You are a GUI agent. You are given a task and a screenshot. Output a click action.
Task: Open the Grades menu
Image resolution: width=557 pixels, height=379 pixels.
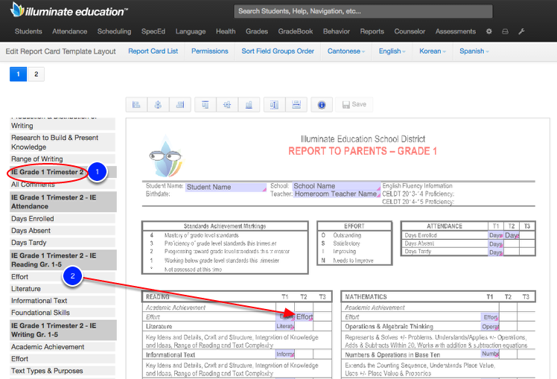[x=257, y=31]
